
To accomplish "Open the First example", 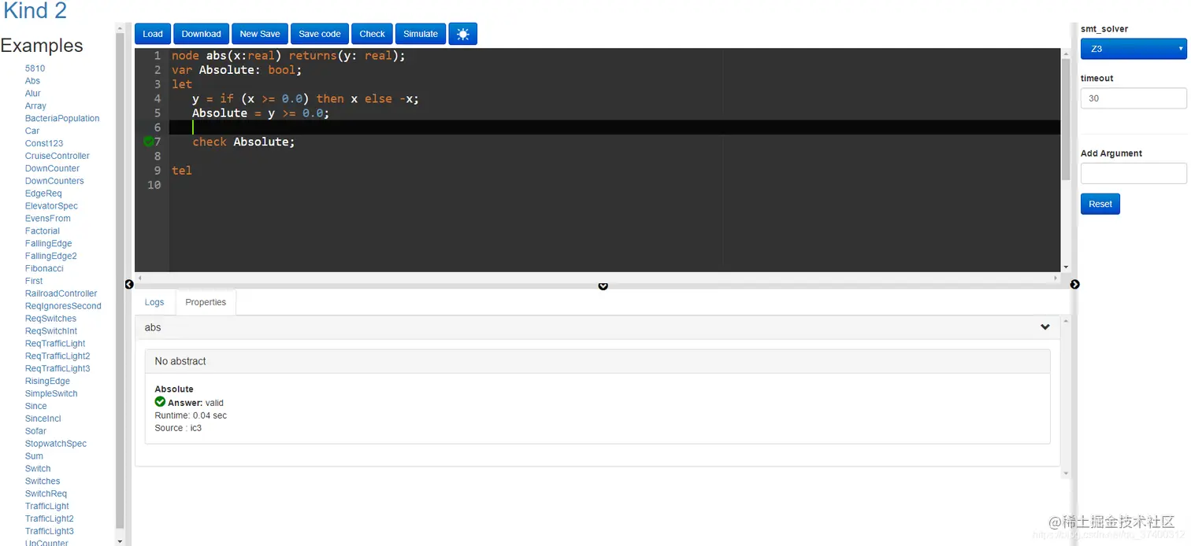I will (x=34, y=281).
